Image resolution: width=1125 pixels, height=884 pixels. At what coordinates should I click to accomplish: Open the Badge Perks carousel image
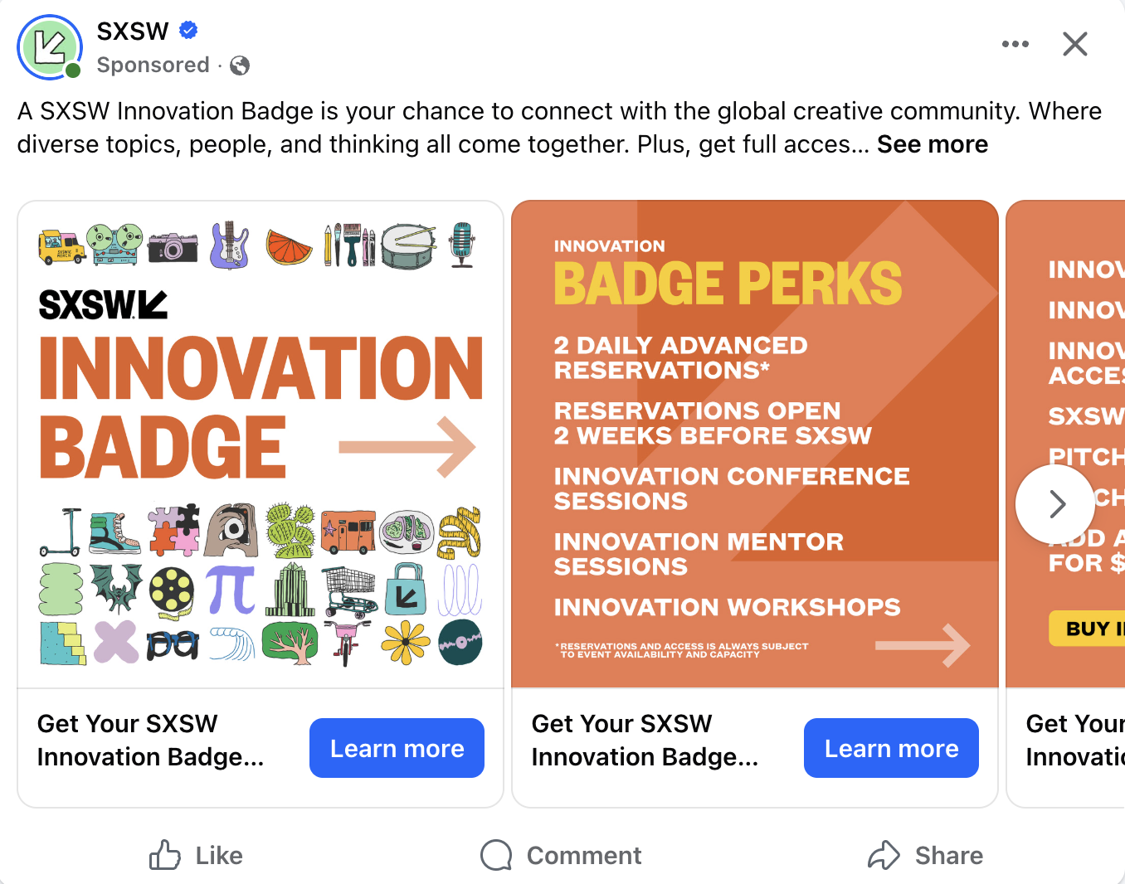point(755,444)
